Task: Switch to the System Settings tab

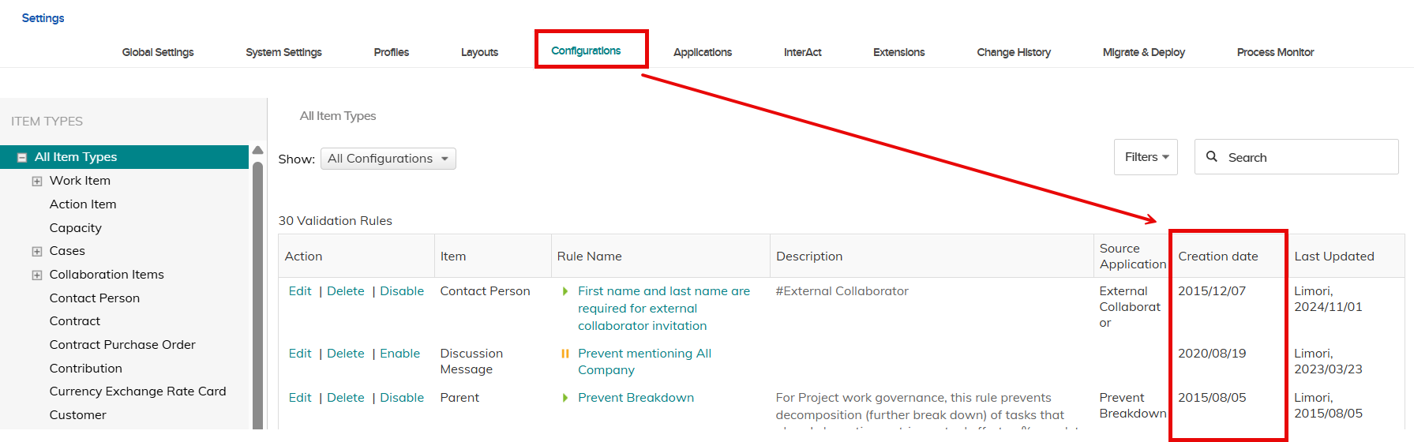Action: (x=283, y=52)
